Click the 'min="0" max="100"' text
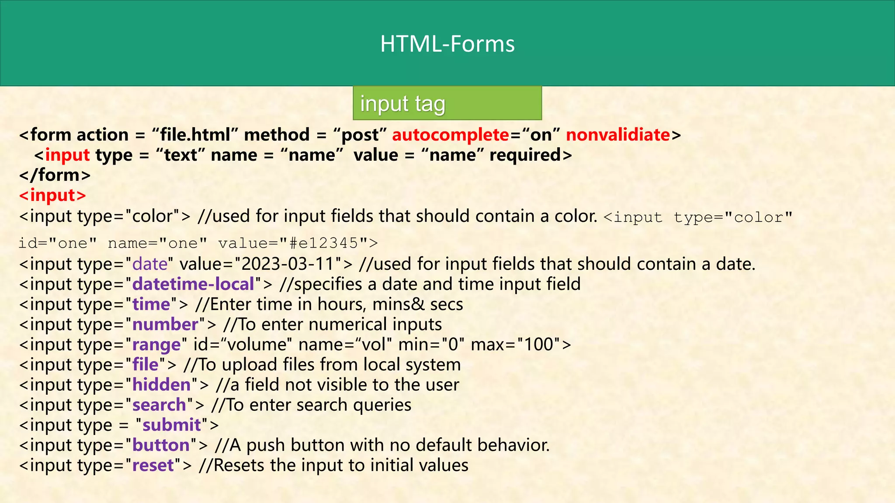The width and height of the screenshot is (895, 503). coord(479,345)
